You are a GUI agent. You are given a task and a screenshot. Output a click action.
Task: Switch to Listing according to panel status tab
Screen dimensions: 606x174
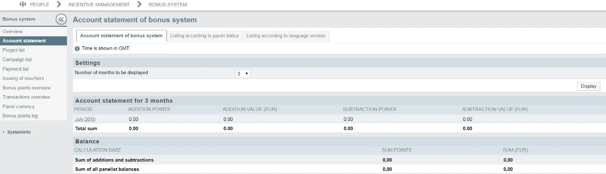[x=205, y=36]
